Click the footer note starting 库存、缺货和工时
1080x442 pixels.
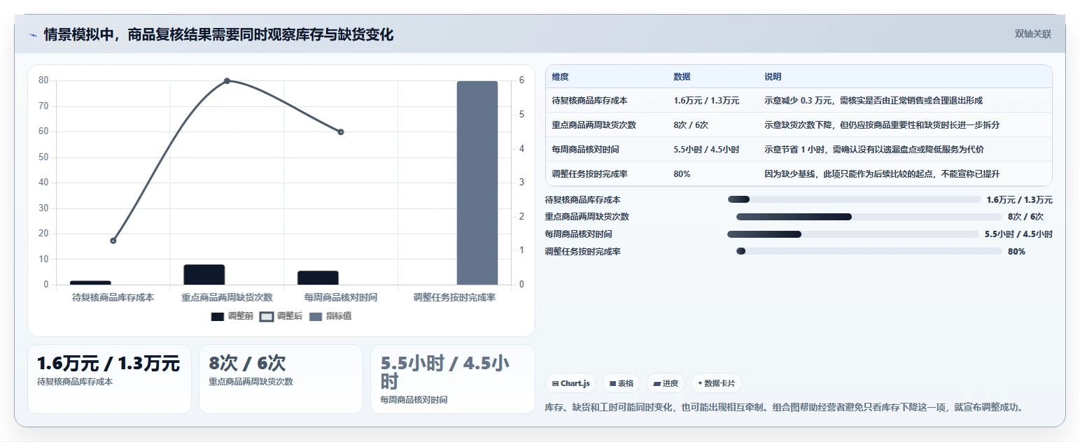[784, 407]
